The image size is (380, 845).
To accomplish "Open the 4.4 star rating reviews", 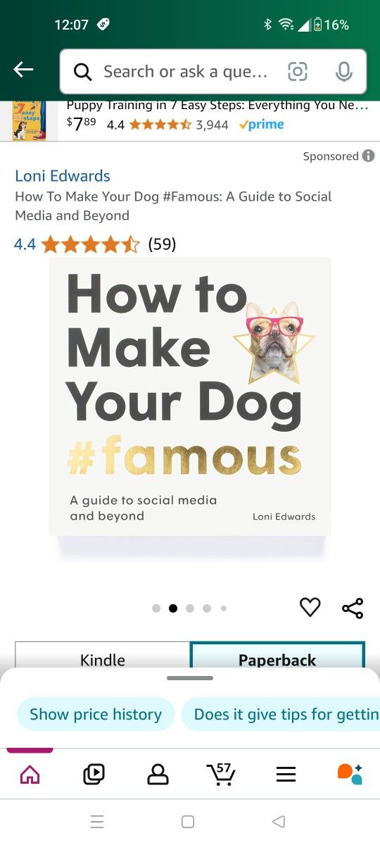I will coord(95,244).
